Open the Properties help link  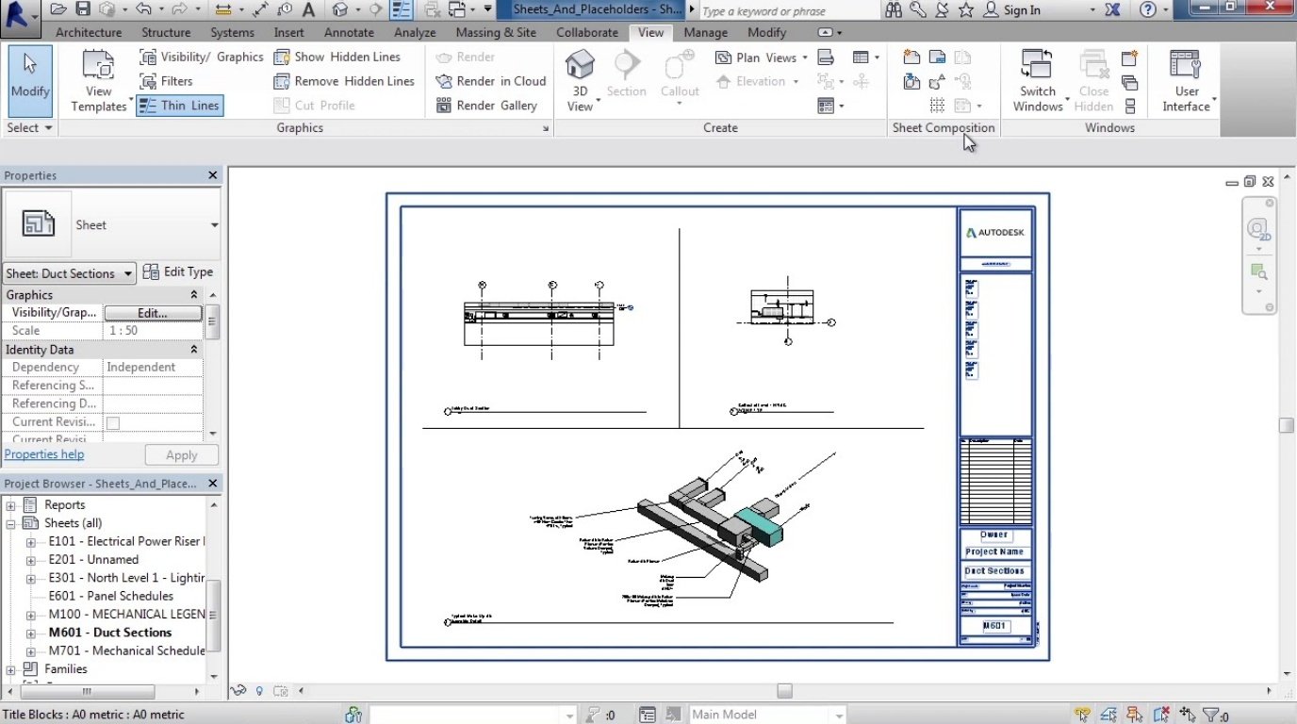[44, 454]
